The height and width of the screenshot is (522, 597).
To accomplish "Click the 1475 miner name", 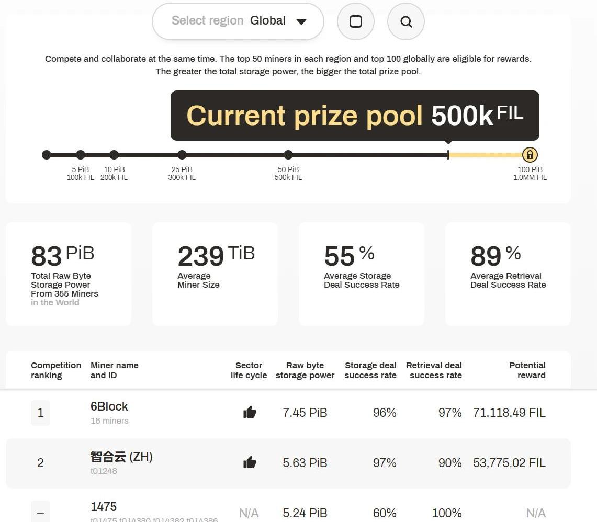I will (104, 507).
